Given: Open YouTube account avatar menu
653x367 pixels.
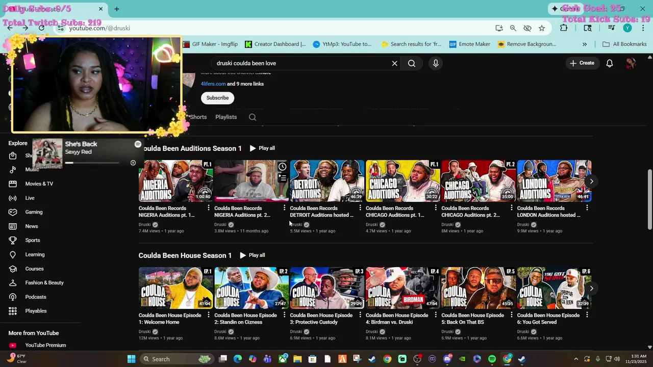Looking at the screenshot, I should pos(631,63).
